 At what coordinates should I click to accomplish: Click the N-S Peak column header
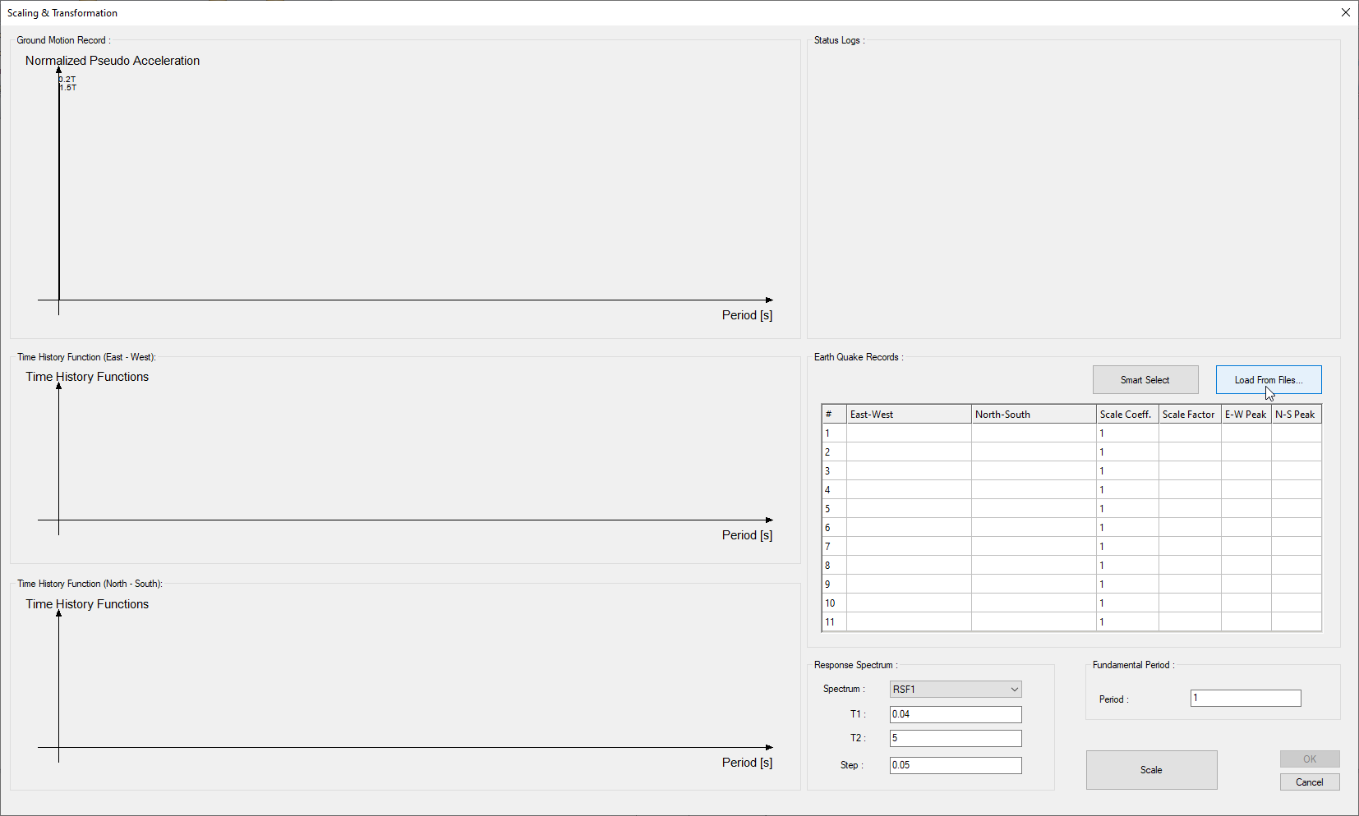coord(1296,415)
